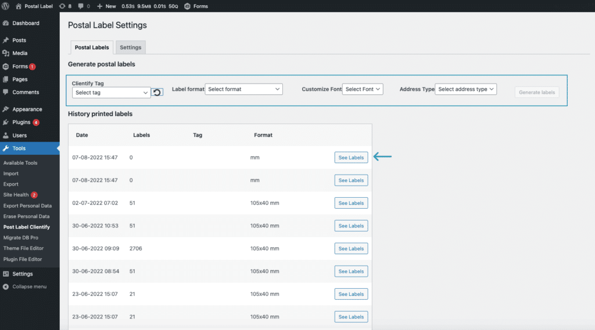
Task: Click the 2706 labels count
Action: pos(135,249)
